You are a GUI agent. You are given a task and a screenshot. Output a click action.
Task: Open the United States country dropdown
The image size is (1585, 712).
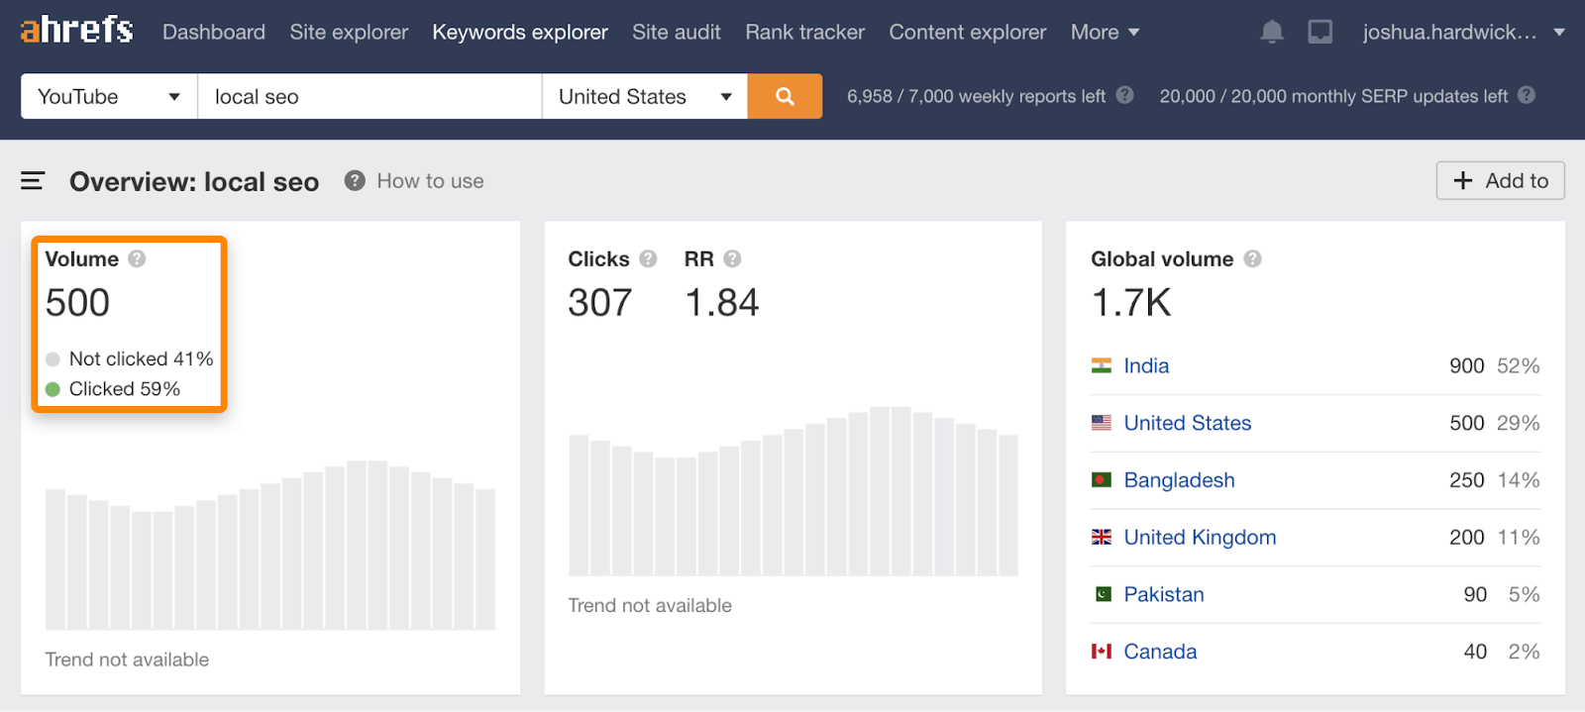click(644, 96)
